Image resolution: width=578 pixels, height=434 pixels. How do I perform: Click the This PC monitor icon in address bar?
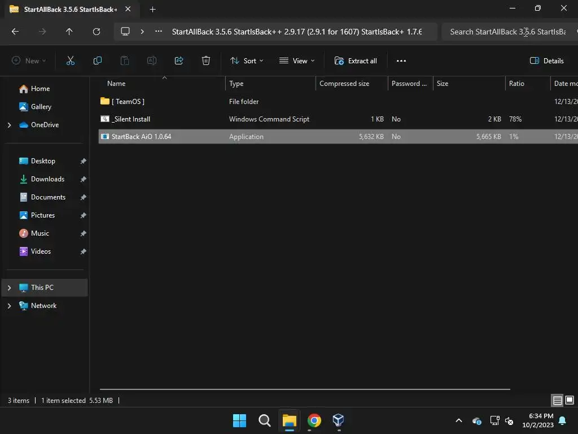point(125,32)
